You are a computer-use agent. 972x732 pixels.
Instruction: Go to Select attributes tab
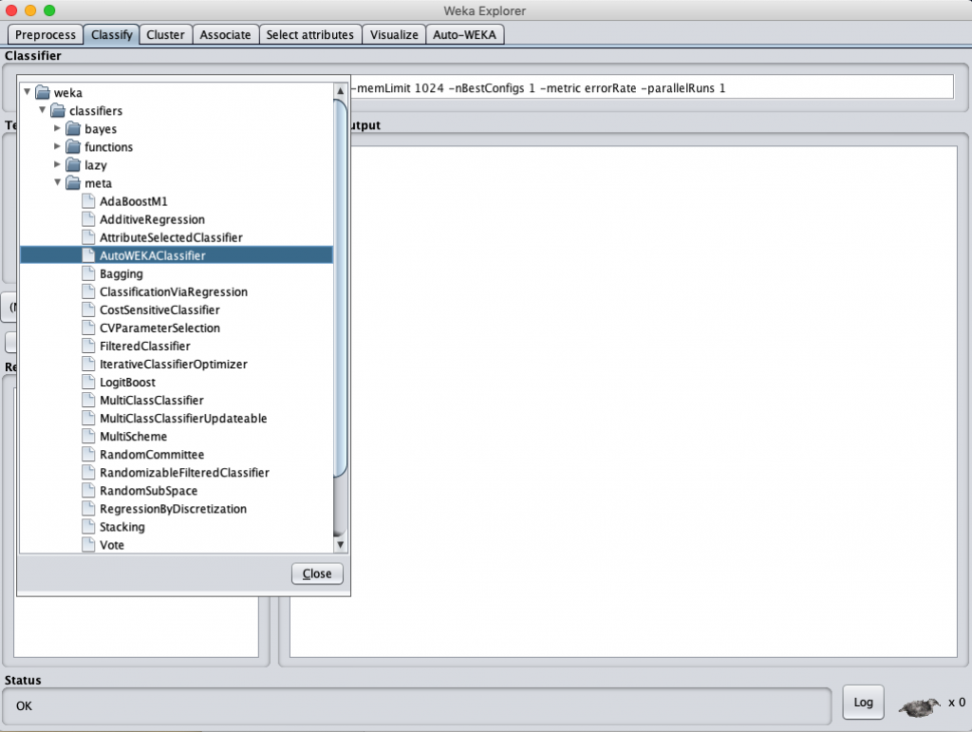[310, 35]
